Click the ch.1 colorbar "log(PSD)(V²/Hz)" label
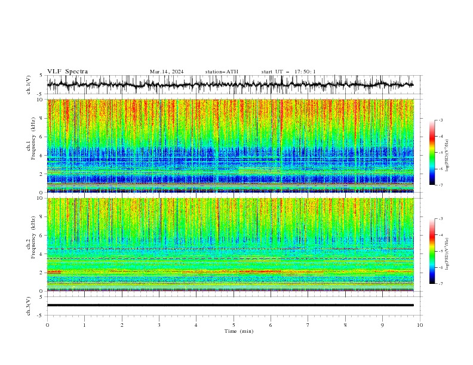The width and height of the screenshot is (473, 365). [447, 156]
